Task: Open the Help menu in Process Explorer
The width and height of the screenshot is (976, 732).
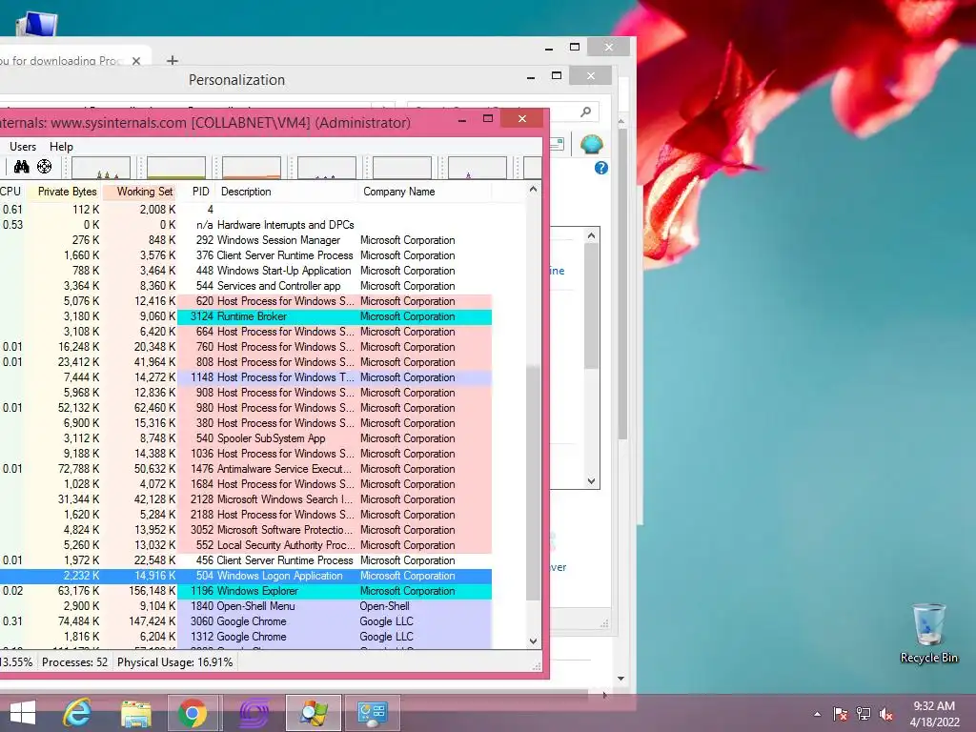Action: click(x=62, y=146)
